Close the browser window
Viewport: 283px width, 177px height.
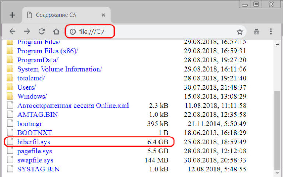click(x=271, y=4)
